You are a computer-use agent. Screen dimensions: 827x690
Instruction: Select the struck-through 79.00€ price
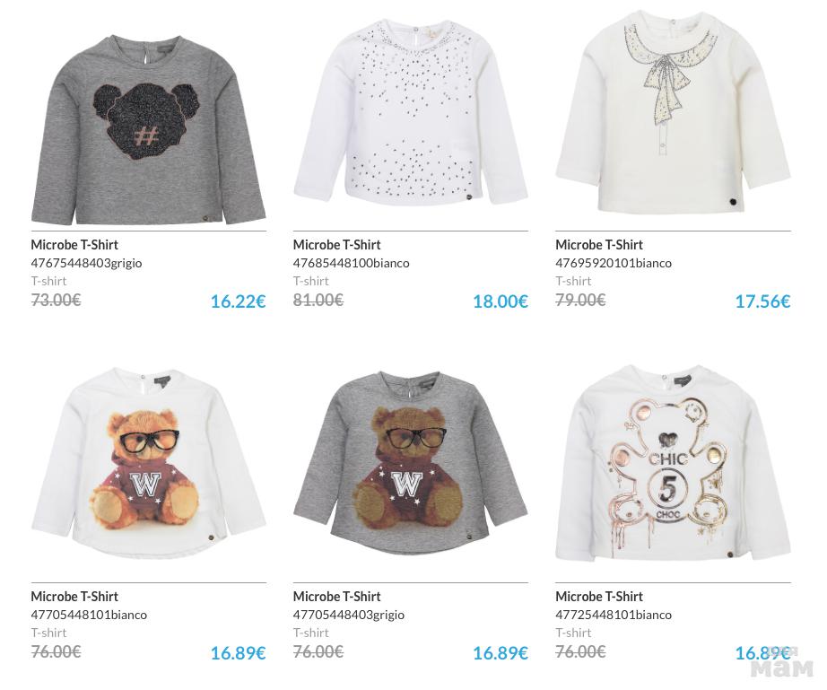pos(579,300)
